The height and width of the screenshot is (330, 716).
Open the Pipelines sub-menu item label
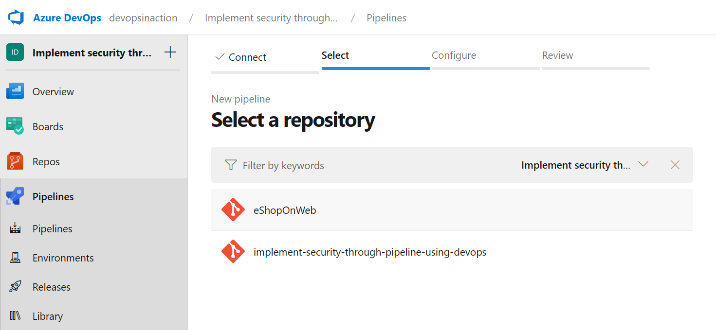[x=53, y=228]
